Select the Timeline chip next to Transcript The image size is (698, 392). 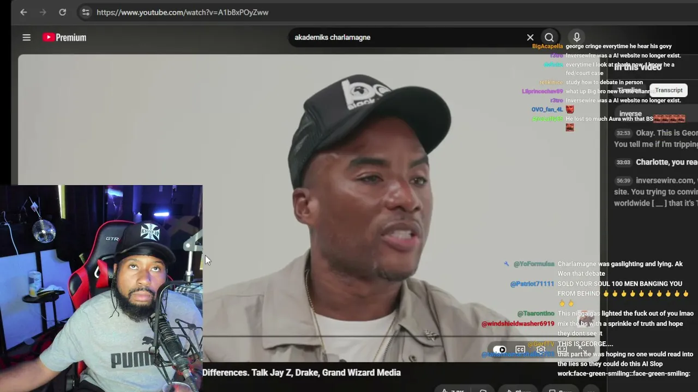pyautogui.click(x=629, y=90)
